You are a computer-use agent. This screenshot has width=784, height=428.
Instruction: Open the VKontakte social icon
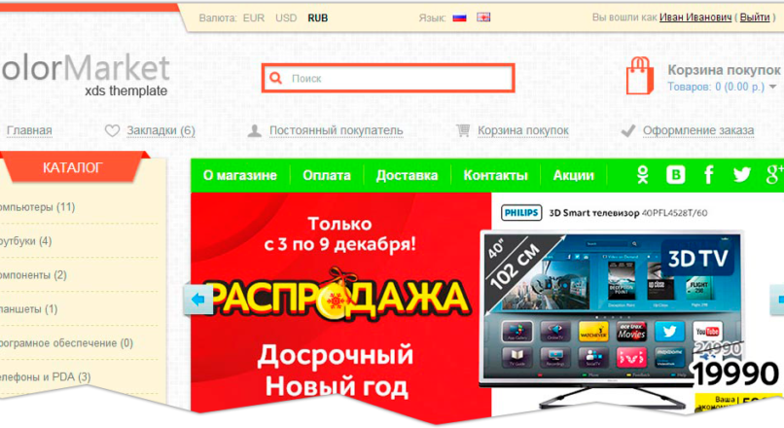point(675,175)
